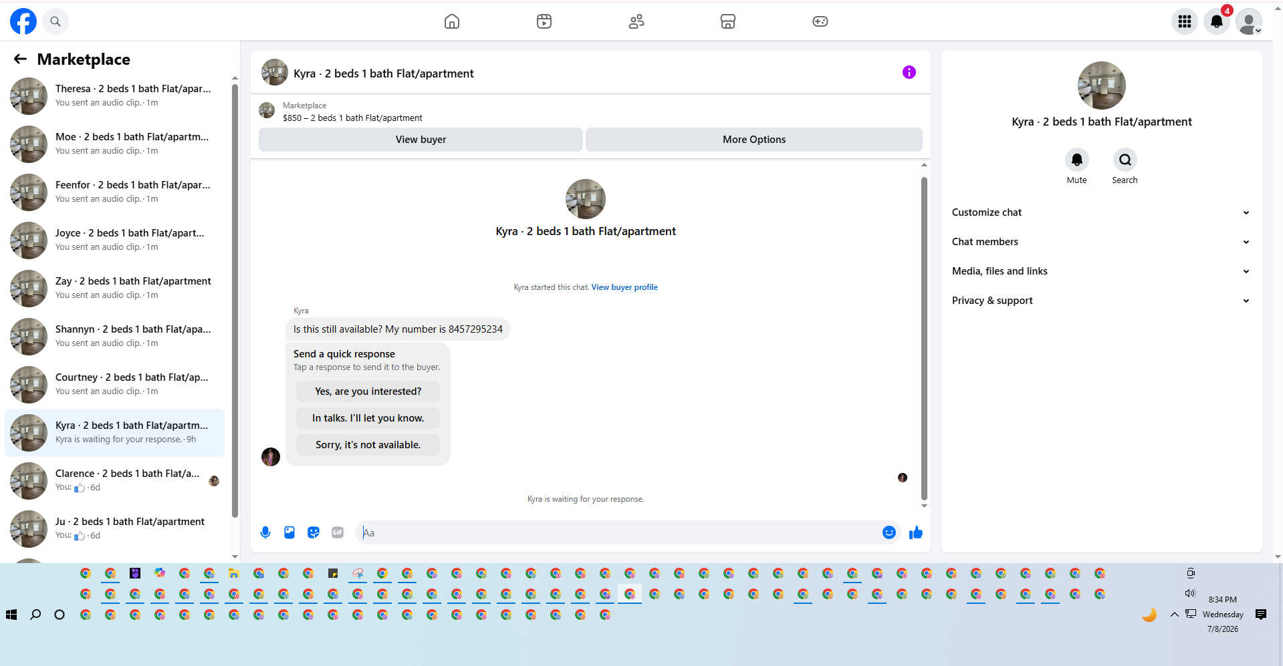Open Ju's chat in list
Viewport: 1283px width, 666px height.
(x=115, y=529)
